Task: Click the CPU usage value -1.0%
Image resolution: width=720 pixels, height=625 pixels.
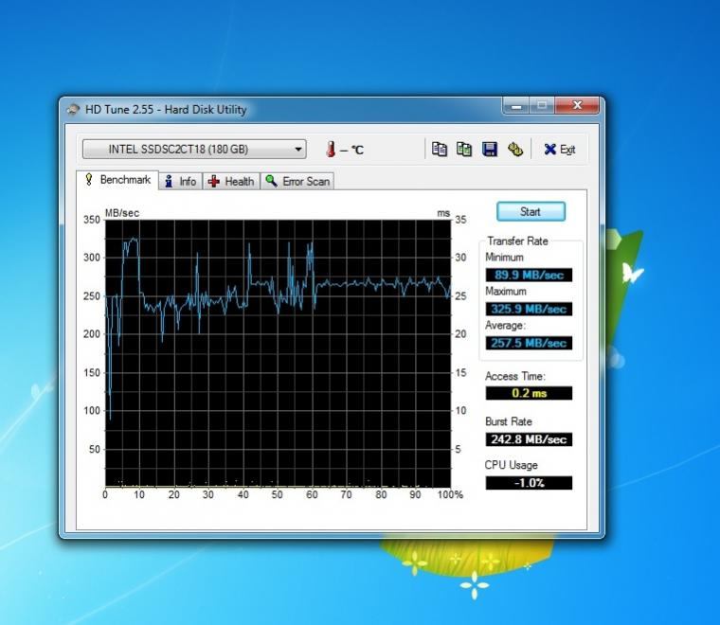Action: [x=529, y=483]
